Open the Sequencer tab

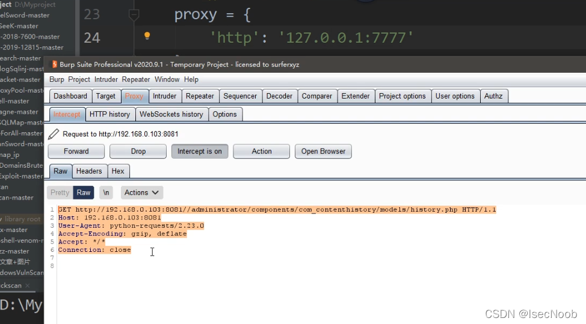[240, 96]
